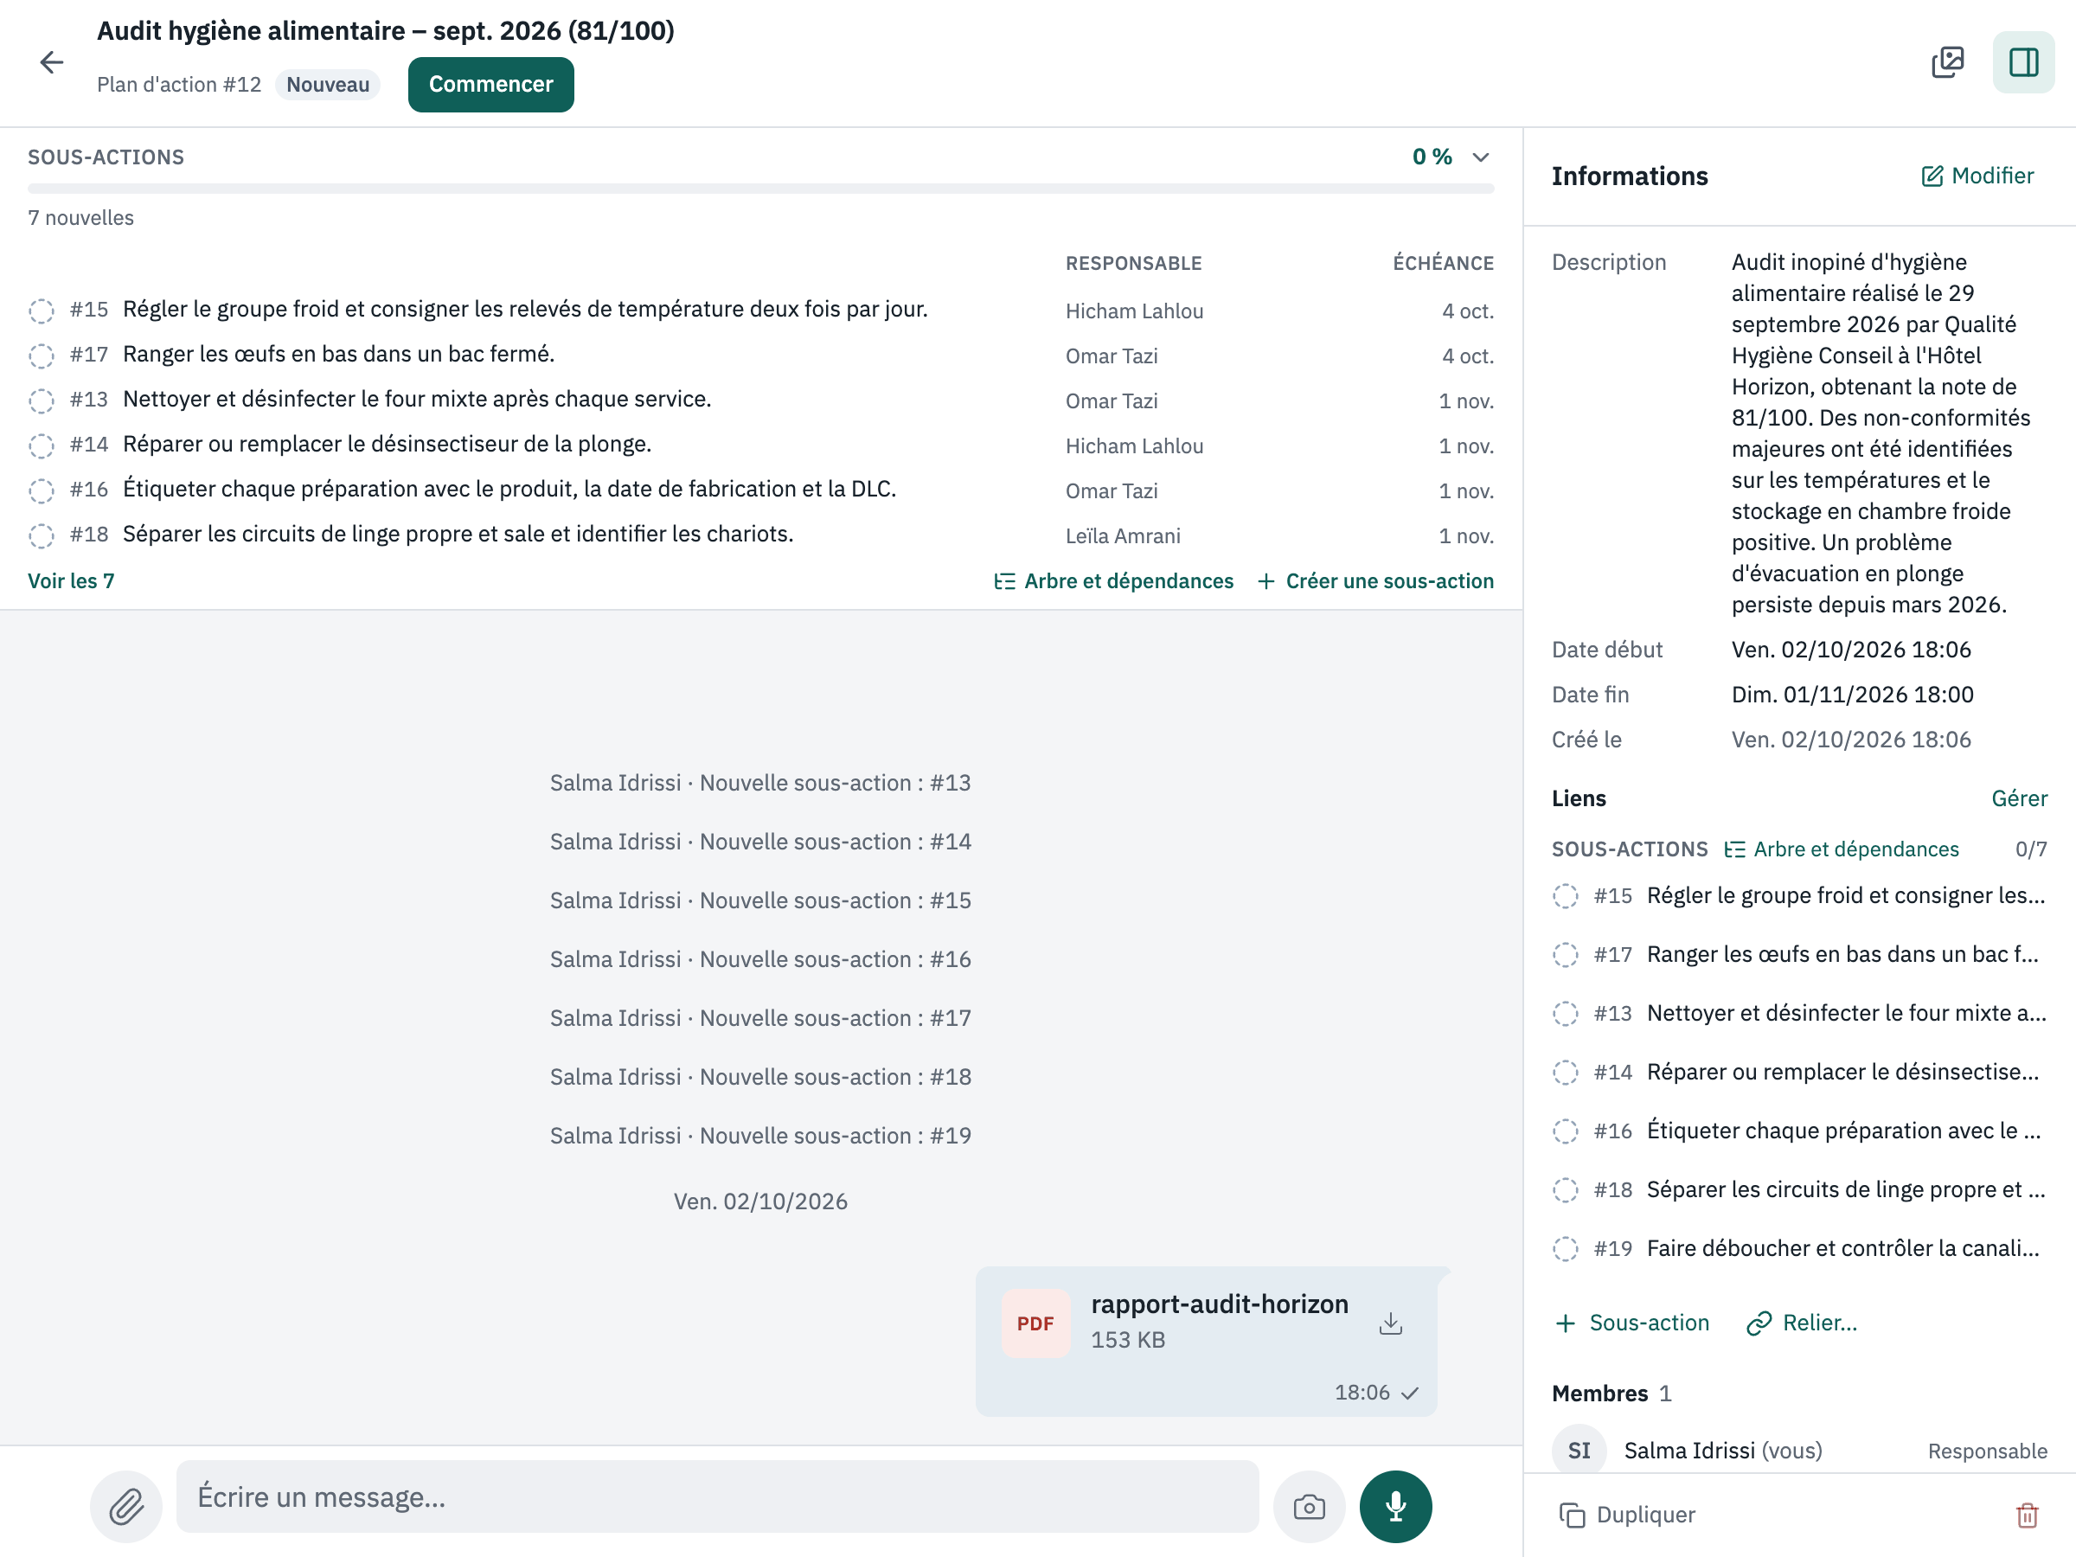Open sidebar item #18 Séparer les circuits
The height and width of the screenshot is (1557, 2076).
tap(1799, 1189)
